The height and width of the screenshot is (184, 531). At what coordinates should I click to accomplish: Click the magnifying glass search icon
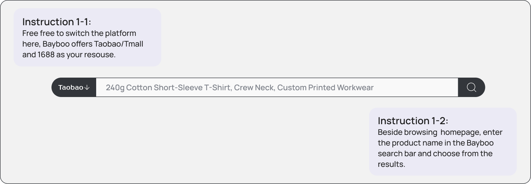[x=471, y=87]
